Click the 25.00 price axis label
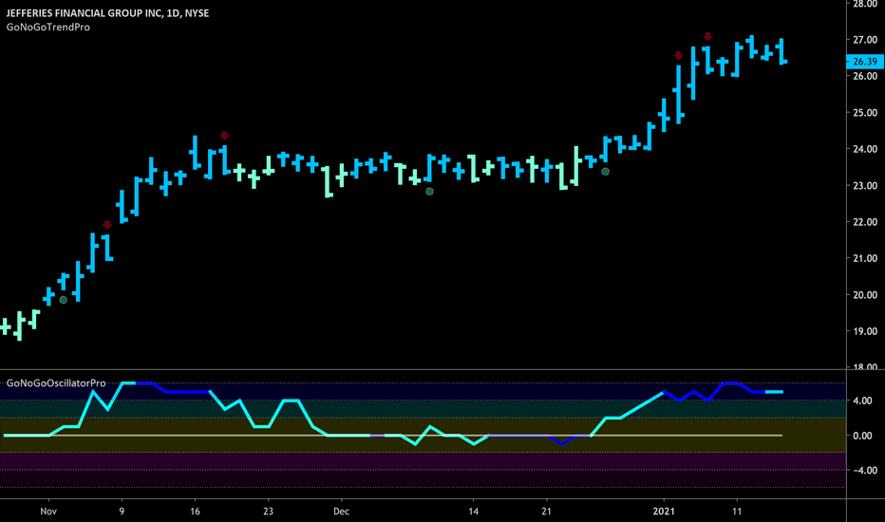Screen dimensions: 885x522 coord(865,113)
